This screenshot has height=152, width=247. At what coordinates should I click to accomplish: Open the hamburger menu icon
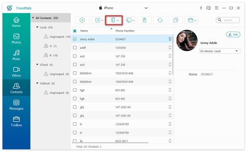point(217,8)
